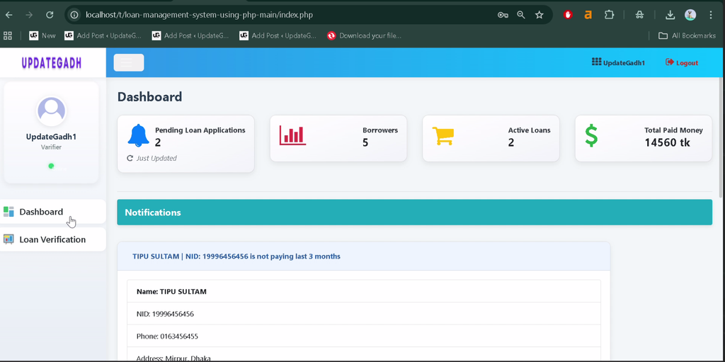Open the All Bookmarks folder
The image size is (725, 362).
tap(687, 35)
